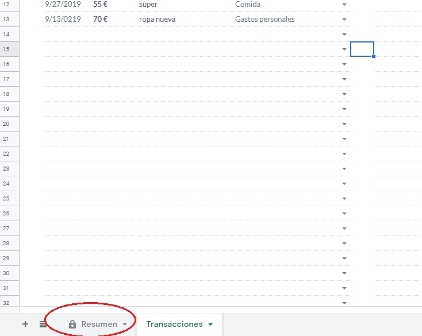The image size is (422, 336).
Task: Click the date cell 9/27/2019
Action: (x=63, y=5)
